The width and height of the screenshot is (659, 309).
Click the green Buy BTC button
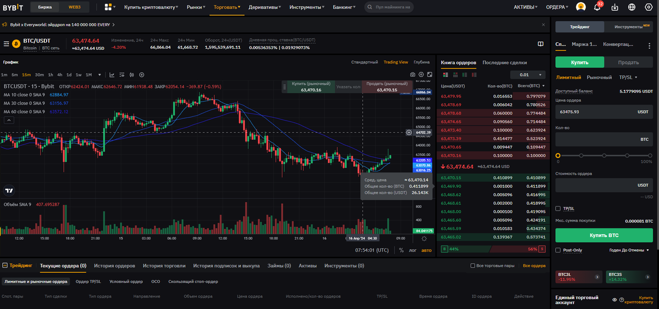pos(604,235)
